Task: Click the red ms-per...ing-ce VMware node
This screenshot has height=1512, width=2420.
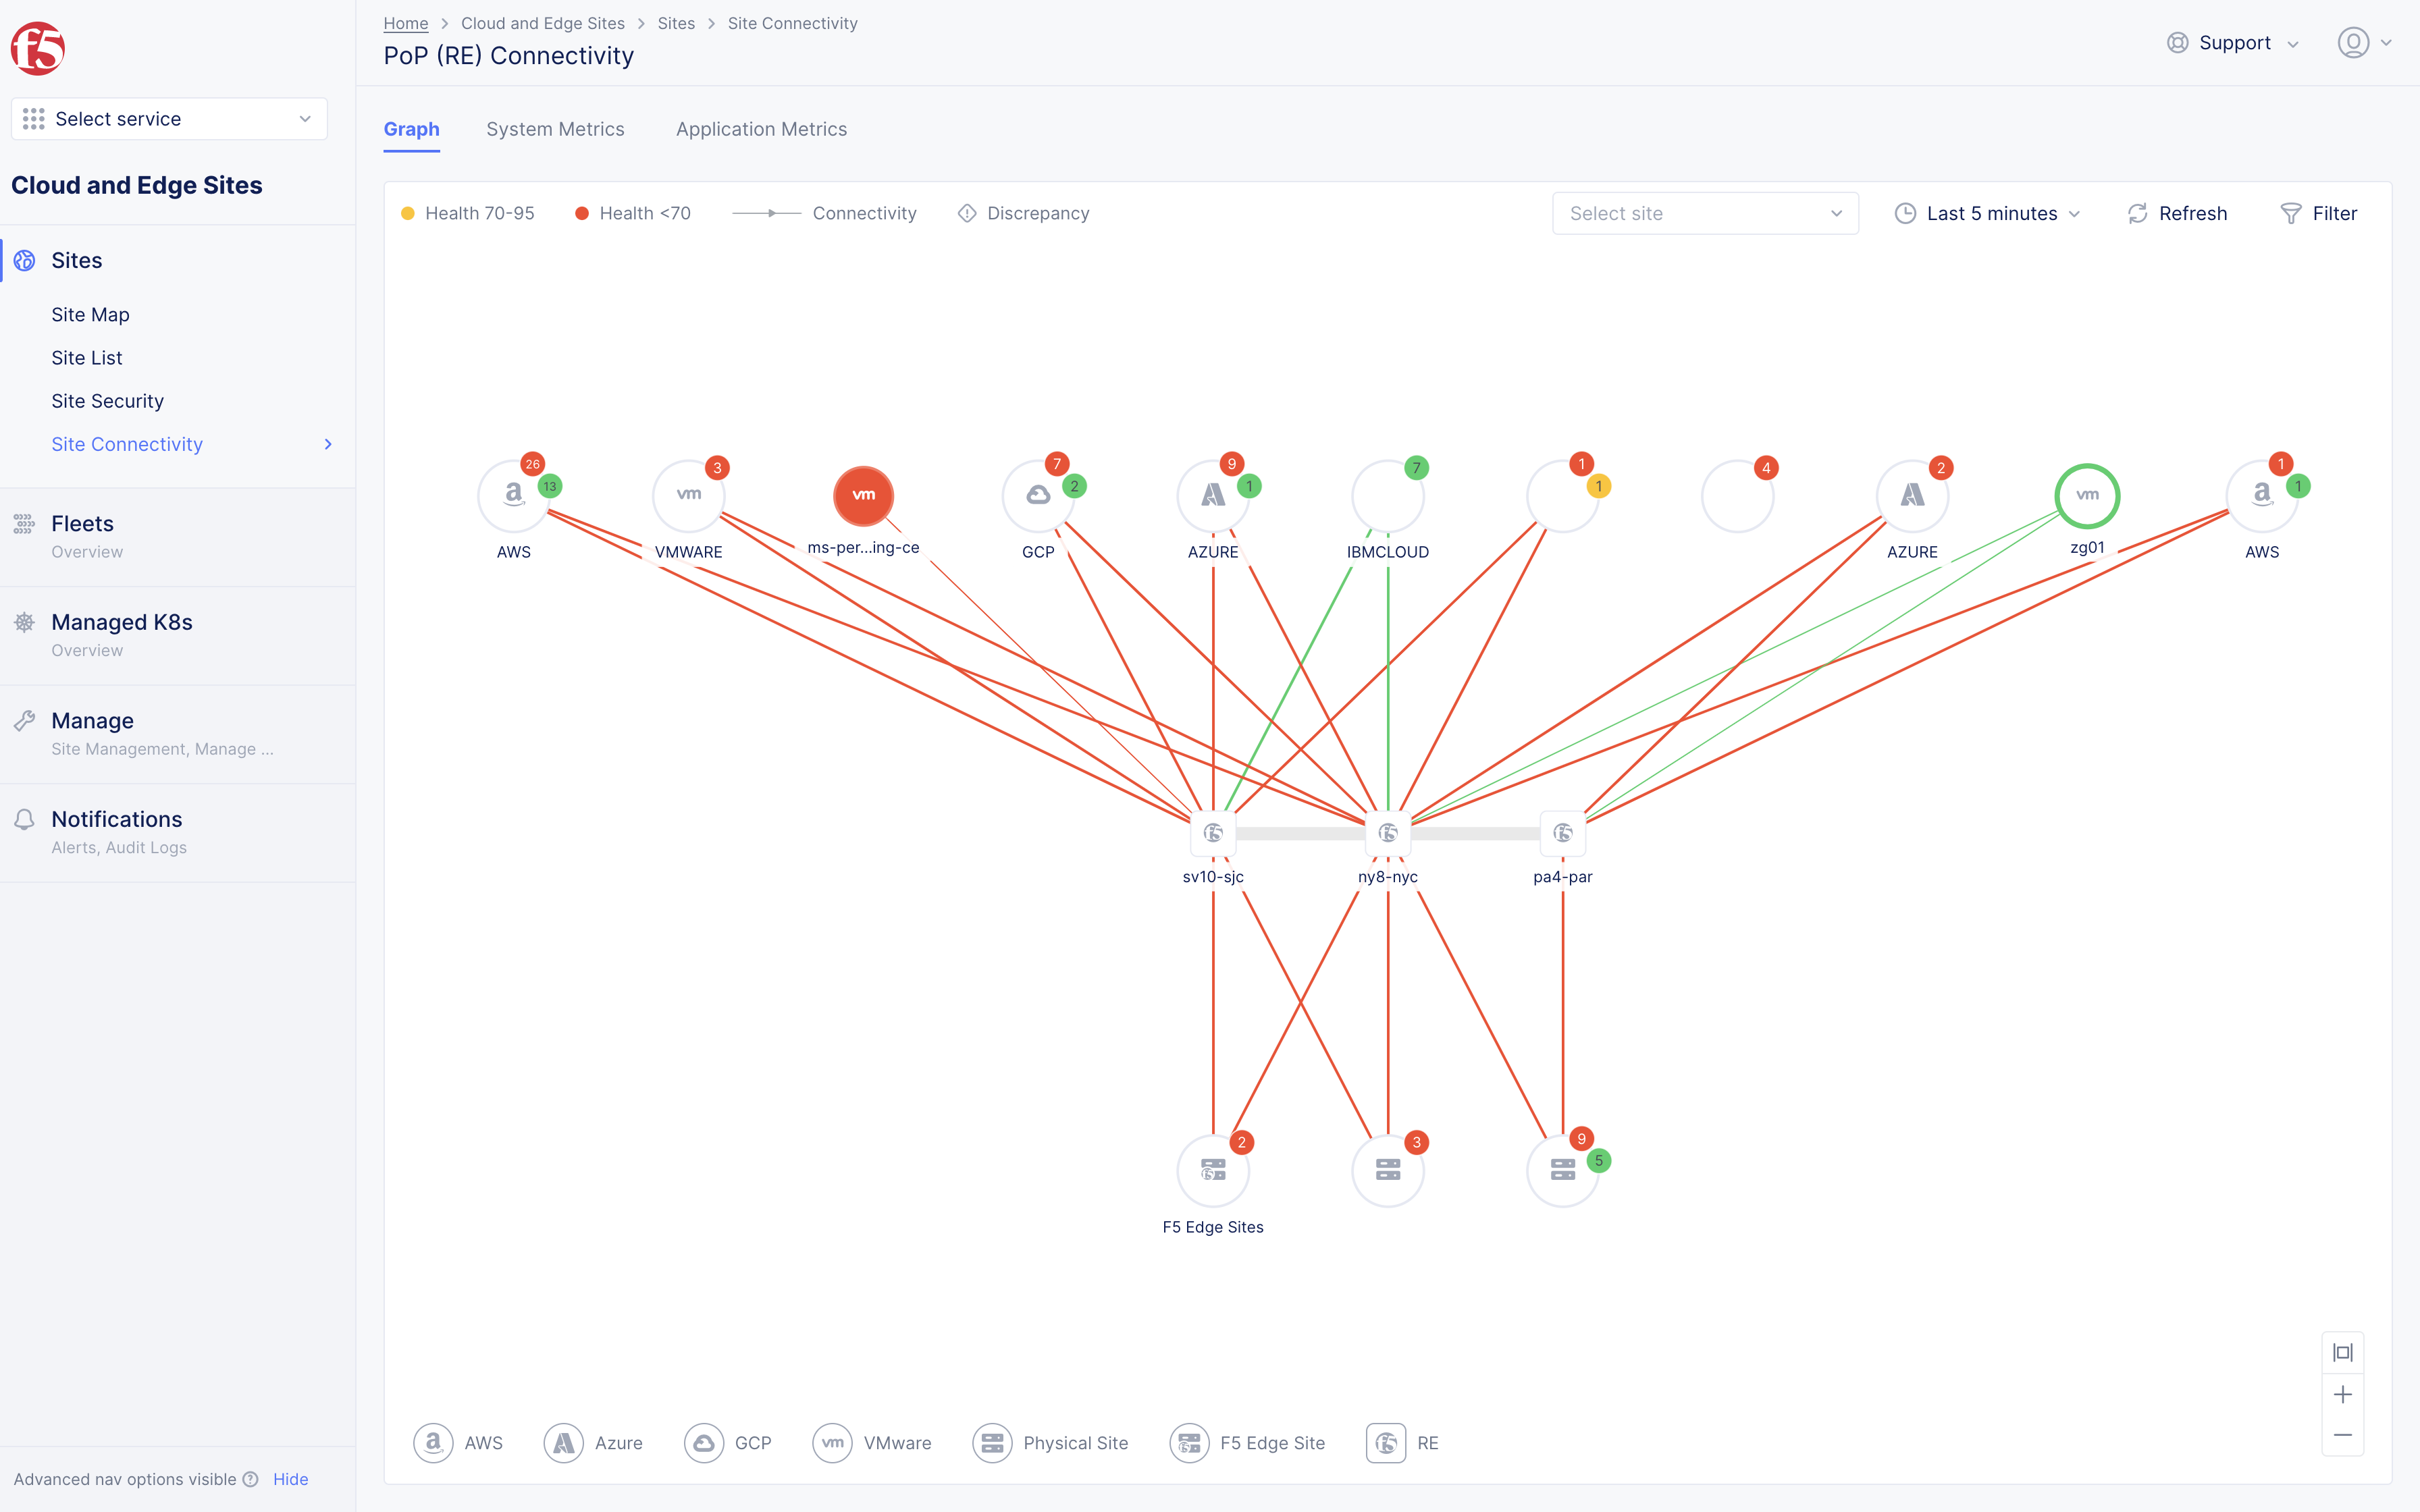Action: [863, 496]
